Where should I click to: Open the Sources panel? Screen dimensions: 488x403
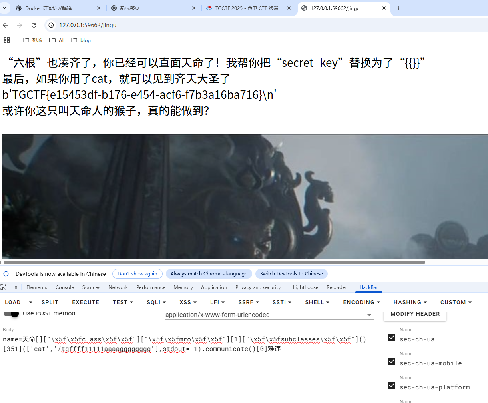click(x=91, y=287)
